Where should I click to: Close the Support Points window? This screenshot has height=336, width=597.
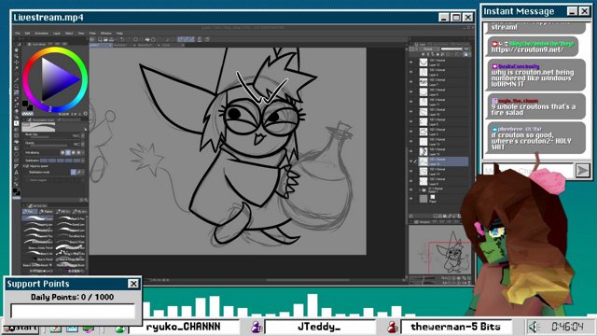pos(133,284)
